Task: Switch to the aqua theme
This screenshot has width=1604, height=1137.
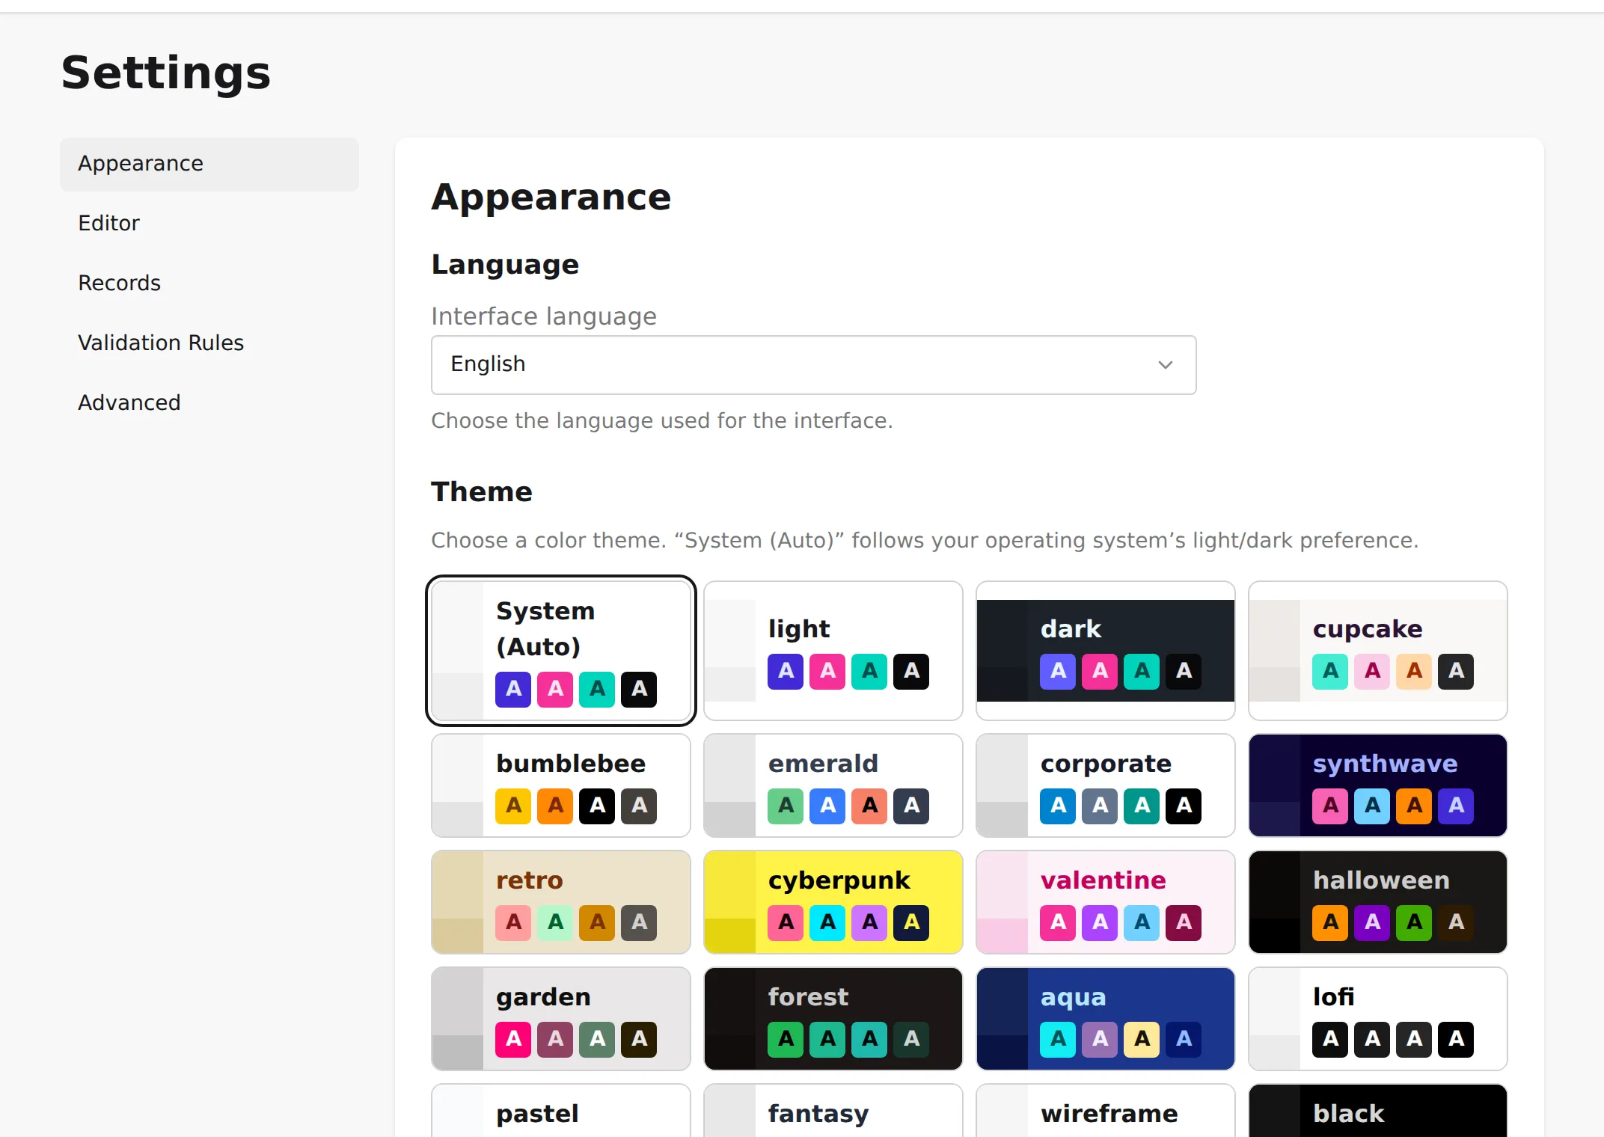Action: [1106, 1019]
